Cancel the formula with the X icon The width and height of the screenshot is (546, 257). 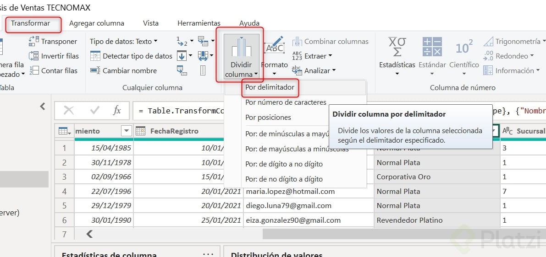tap(69, 110)
